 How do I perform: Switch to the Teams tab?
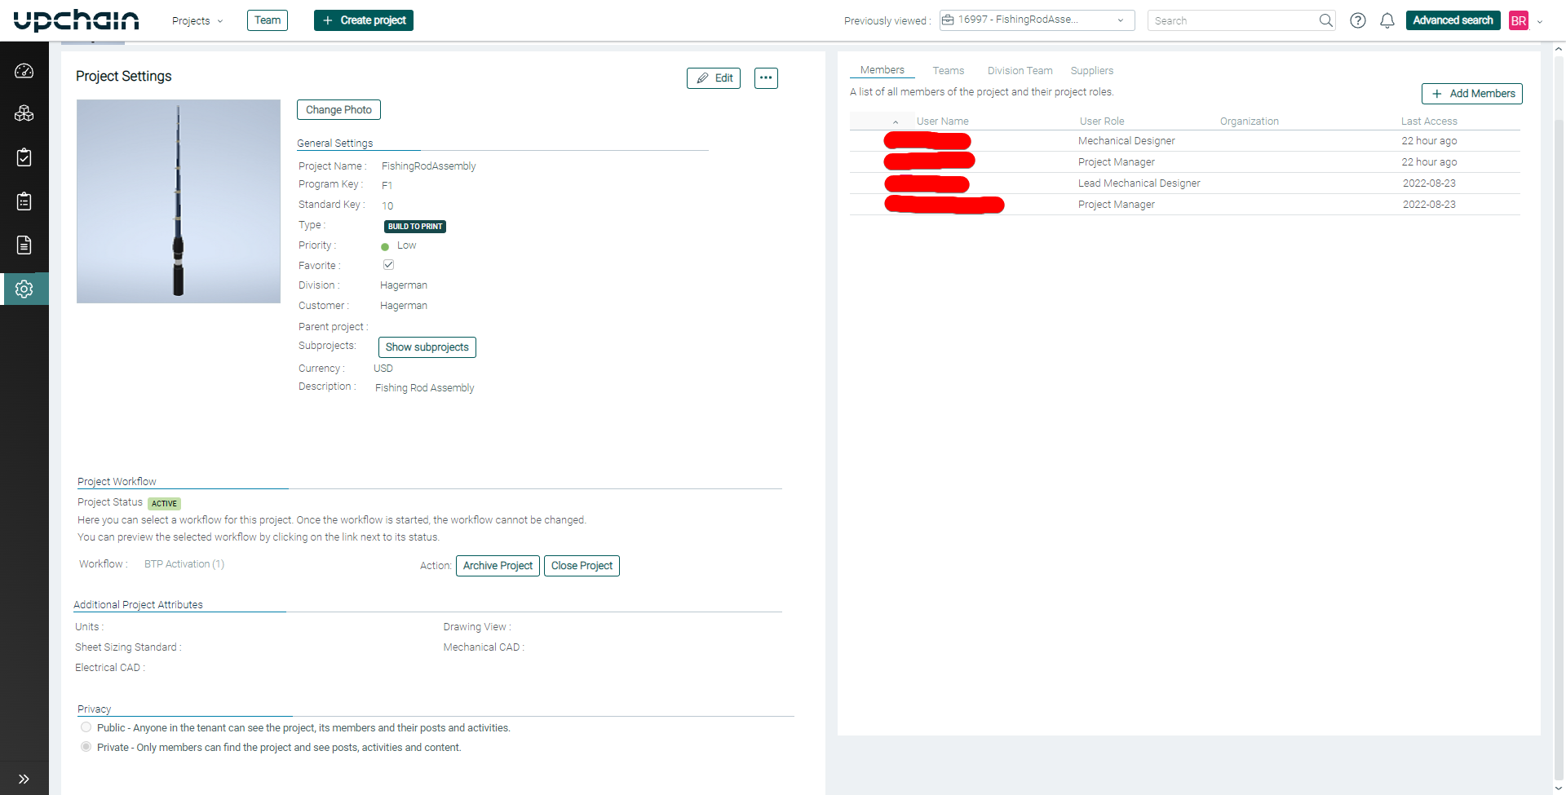948,70
